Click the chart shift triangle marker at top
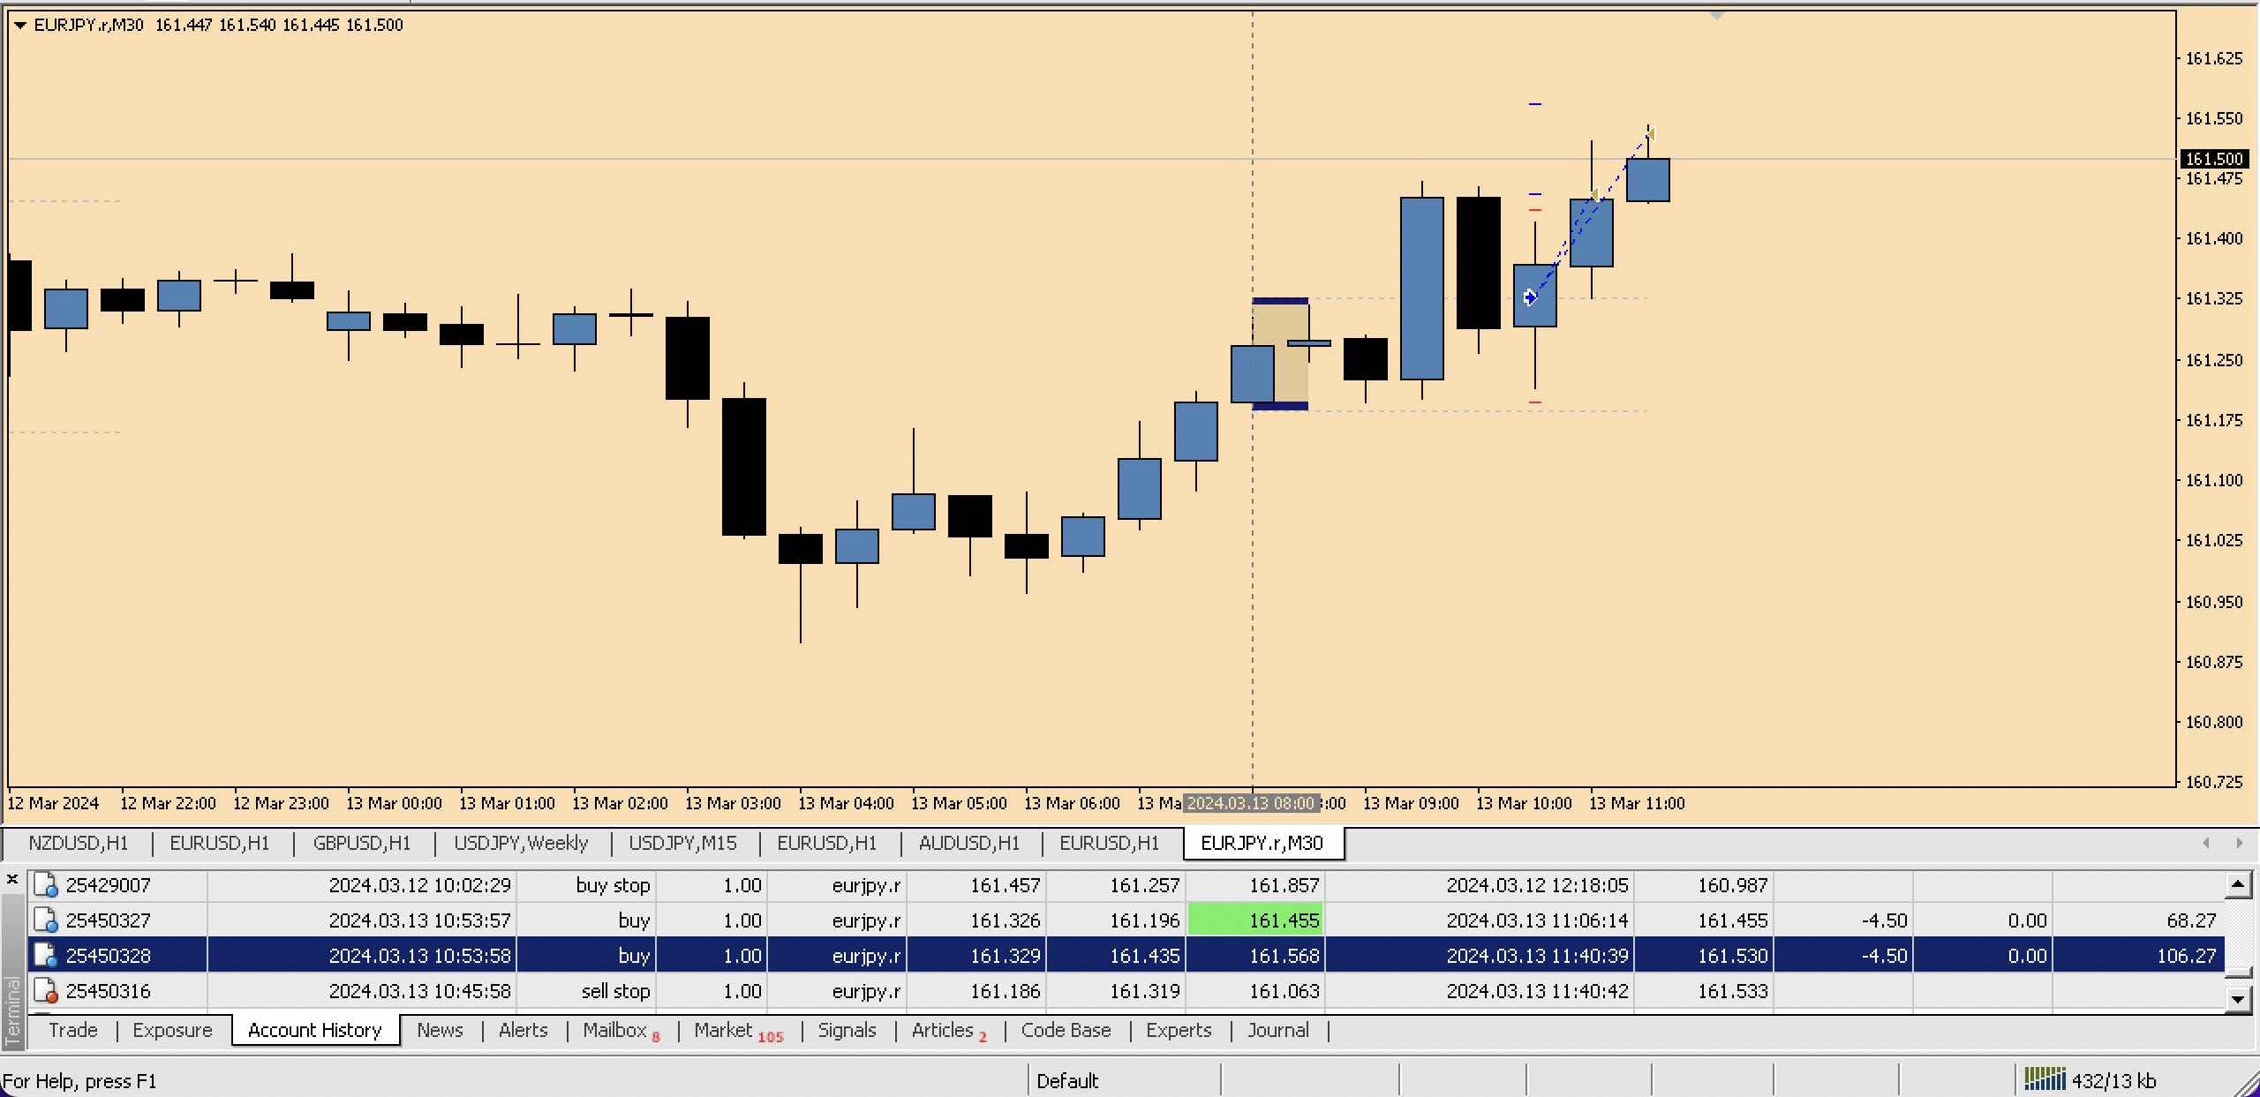Viewport: 2260px width, 1097px height. [1716, 15]
